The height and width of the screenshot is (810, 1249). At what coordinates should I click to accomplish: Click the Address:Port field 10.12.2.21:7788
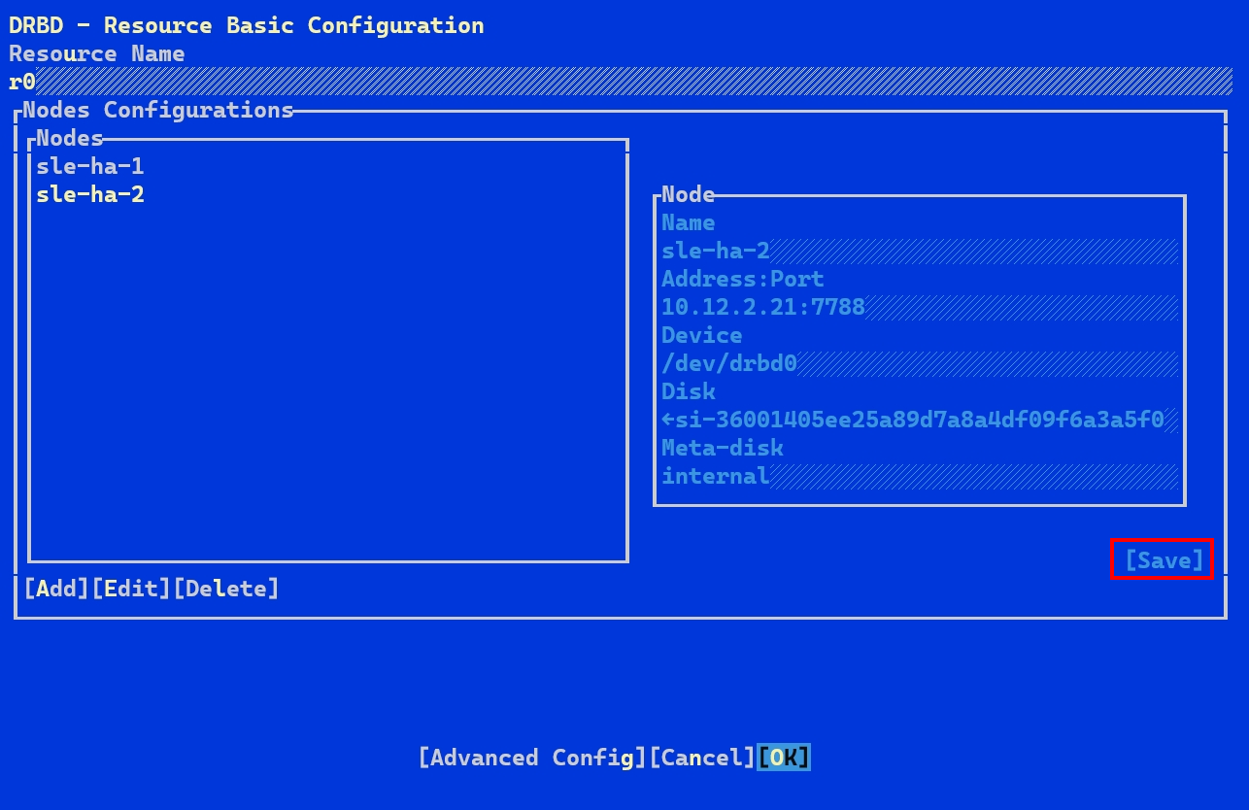tap(920, 308)
